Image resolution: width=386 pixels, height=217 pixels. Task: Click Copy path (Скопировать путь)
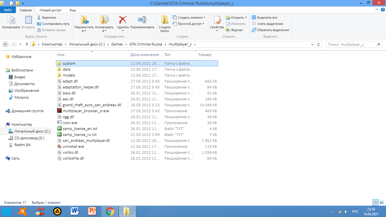point(53,24)
